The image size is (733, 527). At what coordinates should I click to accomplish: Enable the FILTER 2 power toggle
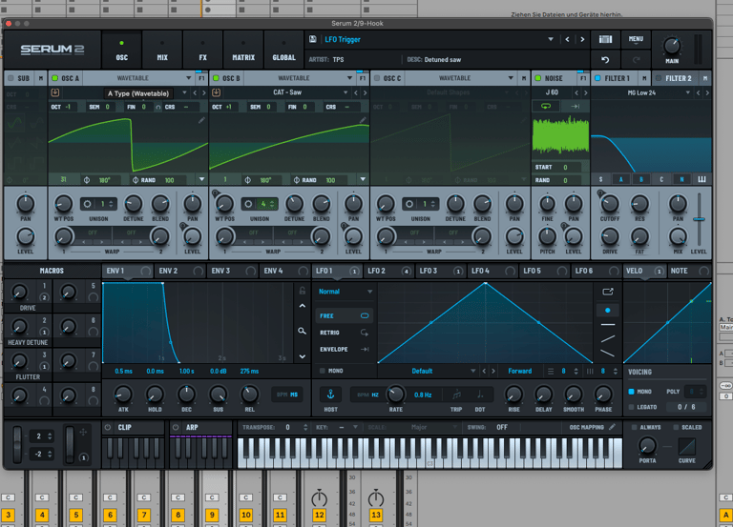click(x=659, y=78)
